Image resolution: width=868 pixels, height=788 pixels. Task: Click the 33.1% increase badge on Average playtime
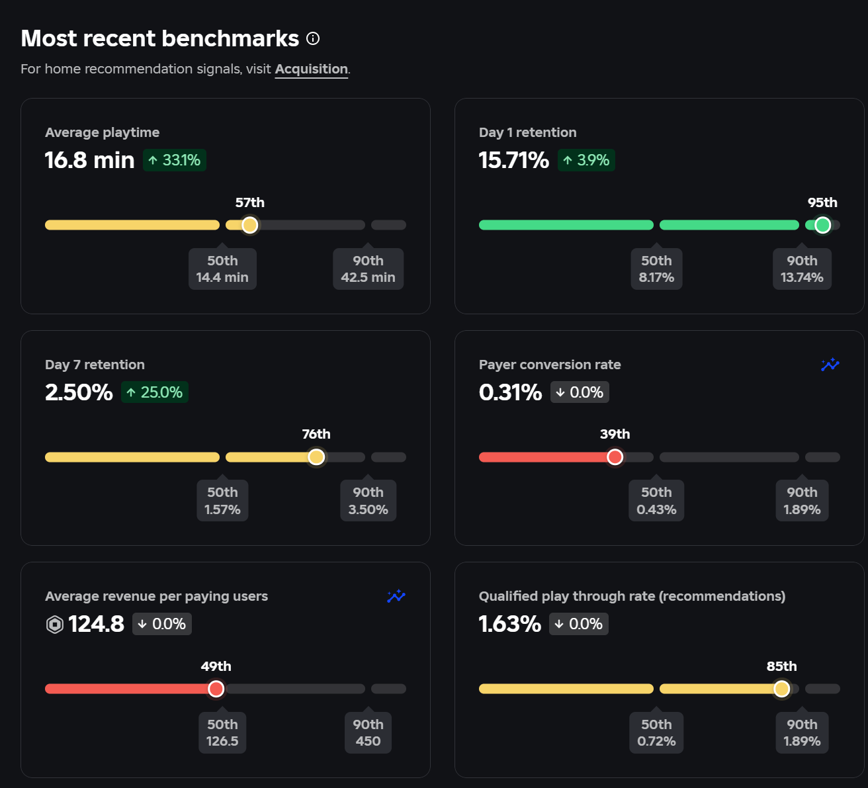[175, 160]
